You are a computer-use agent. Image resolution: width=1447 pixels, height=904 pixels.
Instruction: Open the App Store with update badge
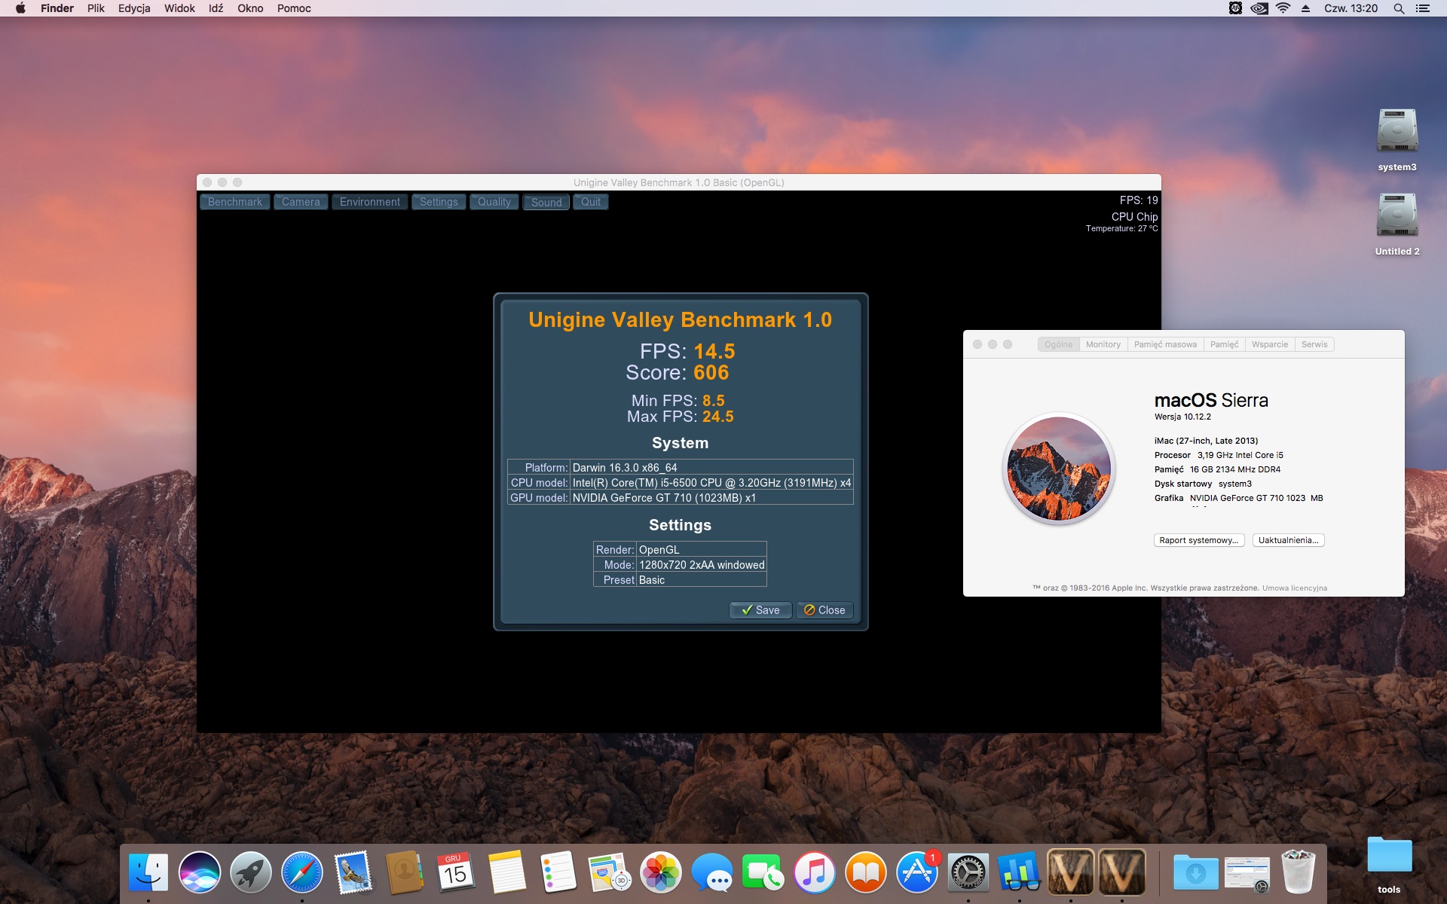pyautogui.click(x=917, y=872)
